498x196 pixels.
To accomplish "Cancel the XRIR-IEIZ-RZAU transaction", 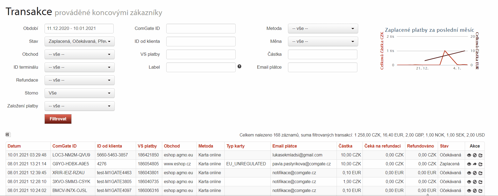I will pos(475,173).
